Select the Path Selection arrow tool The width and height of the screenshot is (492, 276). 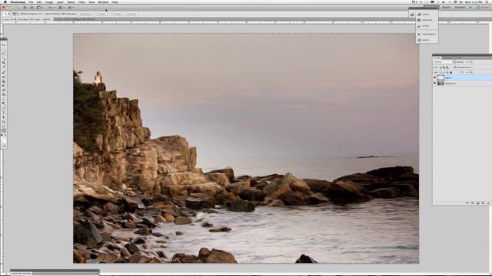[3, 117]
